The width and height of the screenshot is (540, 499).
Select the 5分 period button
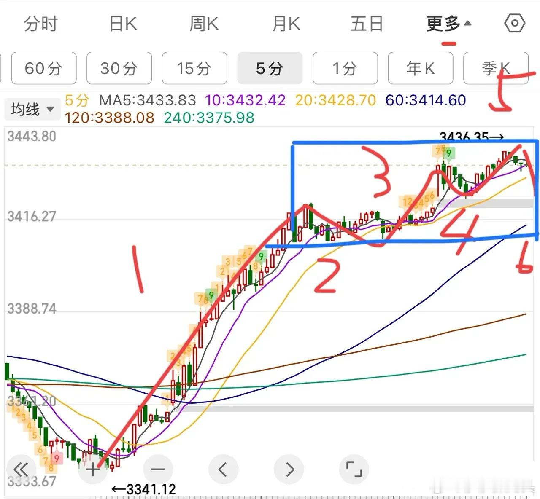pyautogui.click(x=270, y=68)
